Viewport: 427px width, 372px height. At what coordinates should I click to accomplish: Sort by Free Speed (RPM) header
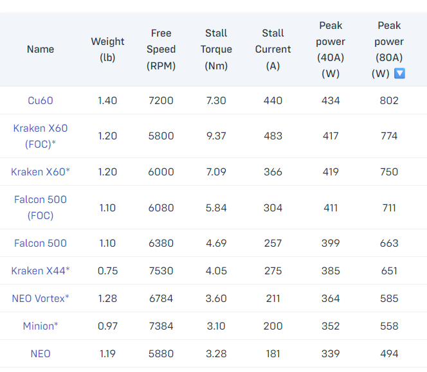[161, 49]
